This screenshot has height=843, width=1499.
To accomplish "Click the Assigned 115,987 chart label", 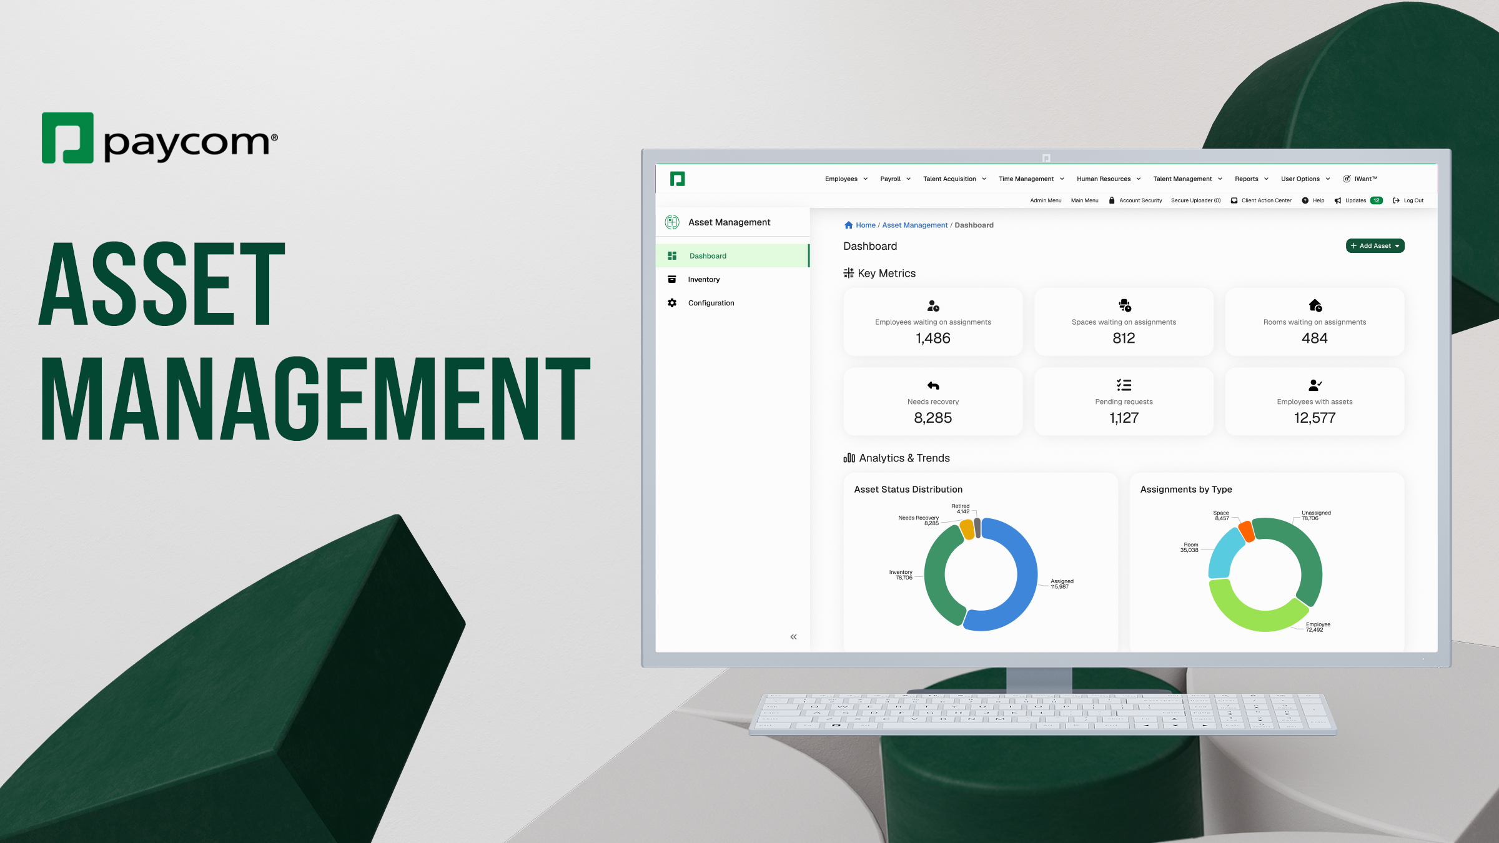I will 1062,584.
